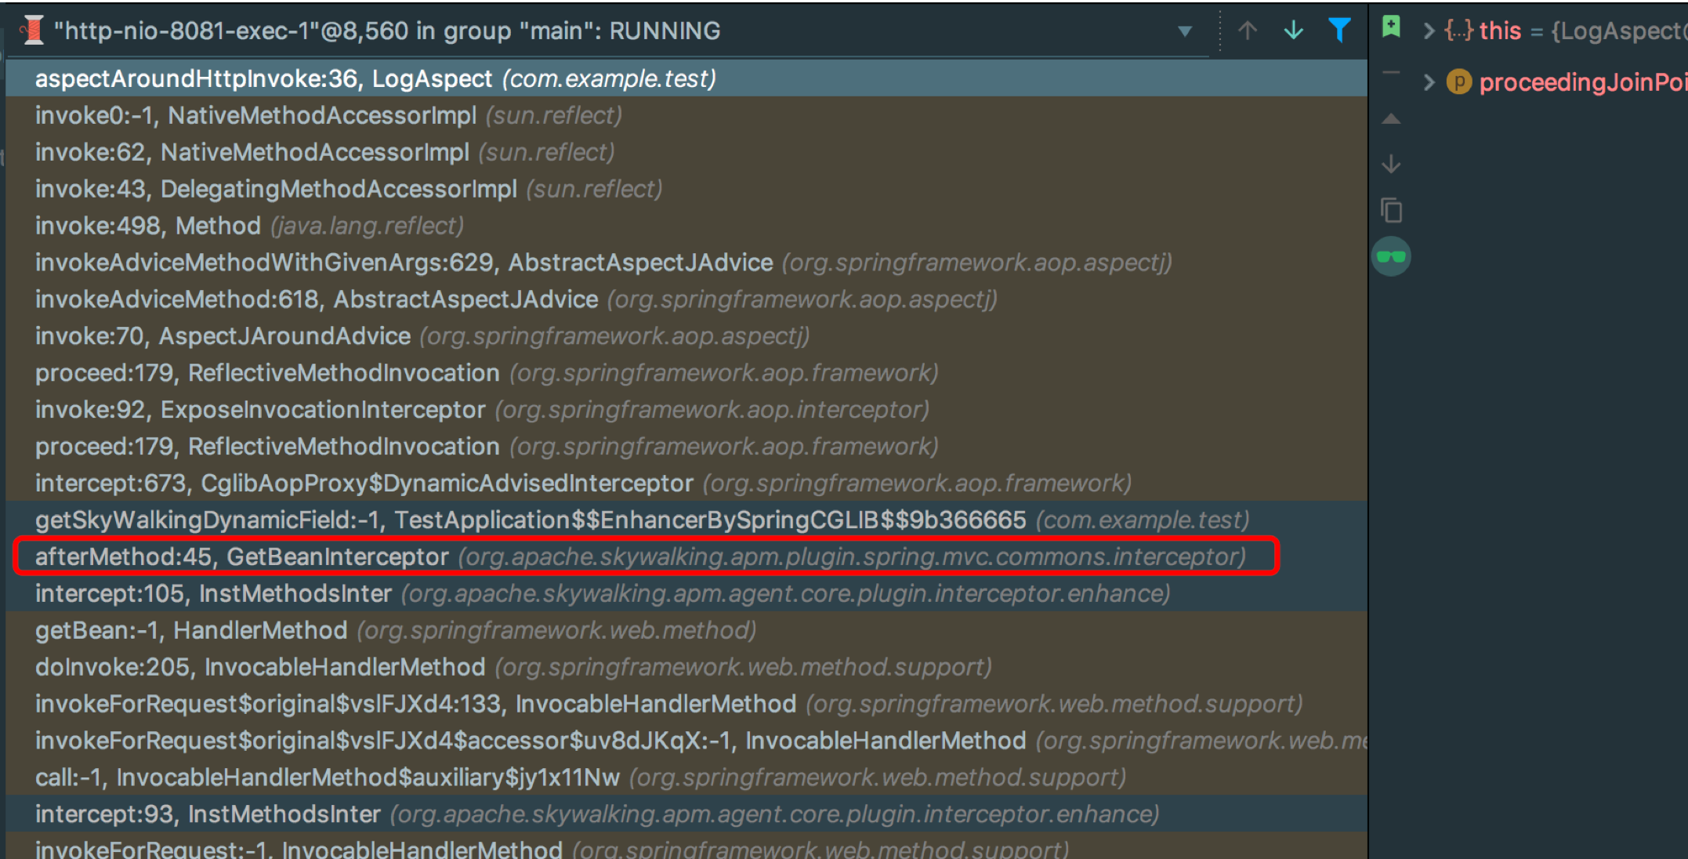Open the thread selector dropdown arrow
This screenshot has height=859, width=1688.
click(x=1185, y=31)
